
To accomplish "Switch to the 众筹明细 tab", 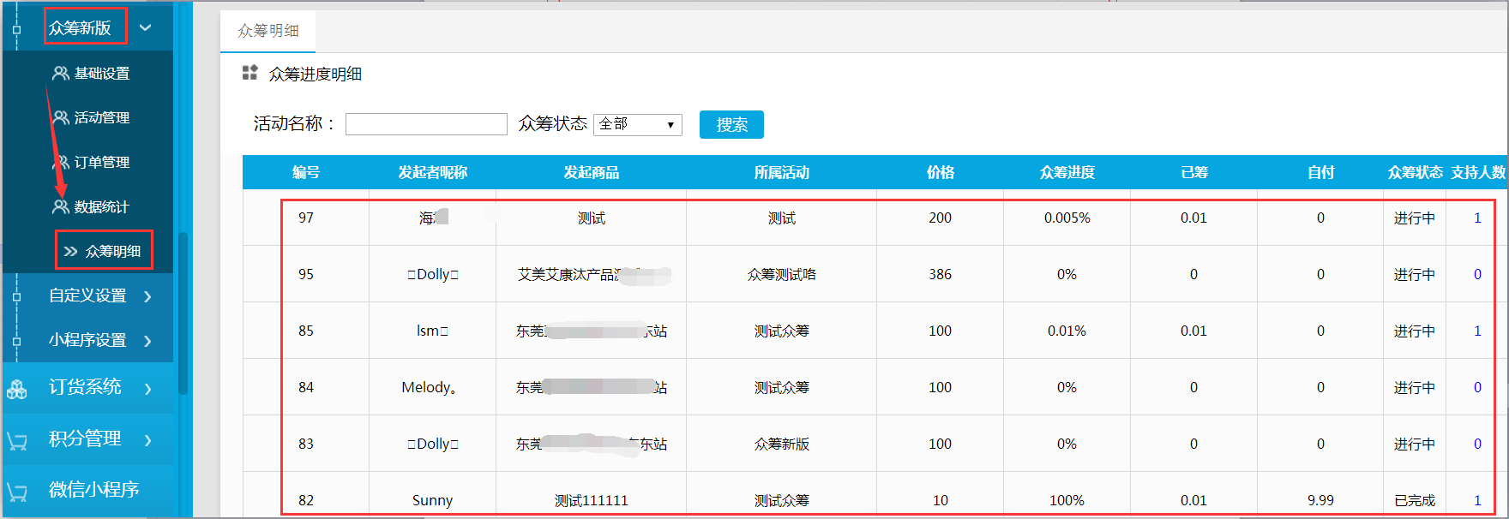I will [x=268, y=31].
